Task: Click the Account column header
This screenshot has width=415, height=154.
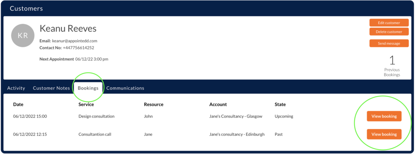Action: tap(218, 105)
